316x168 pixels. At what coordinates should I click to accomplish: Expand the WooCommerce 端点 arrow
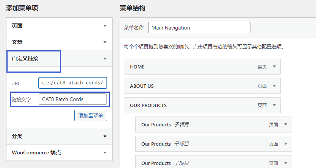tap(105, 153)
